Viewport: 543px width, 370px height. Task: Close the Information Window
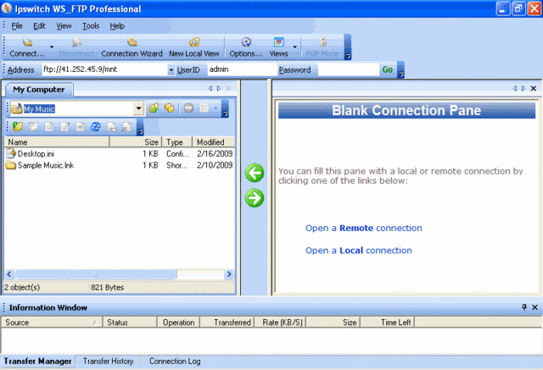535,307
